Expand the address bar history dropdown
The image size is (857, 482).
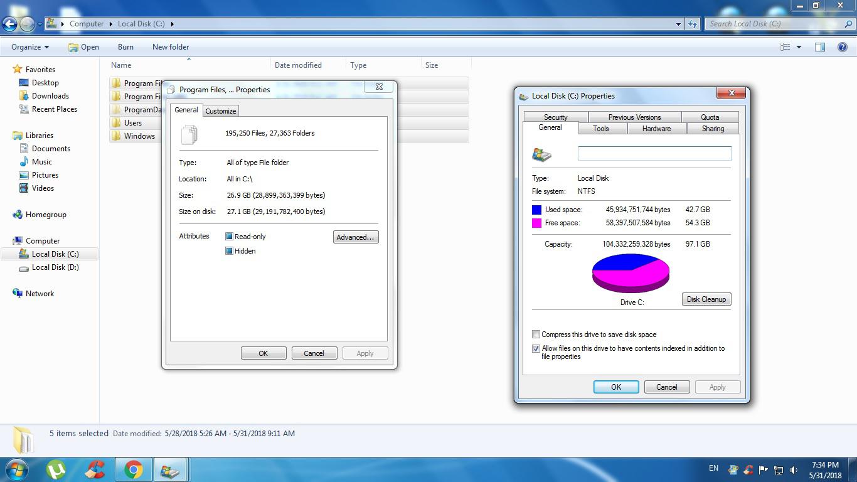pos(678,24)
